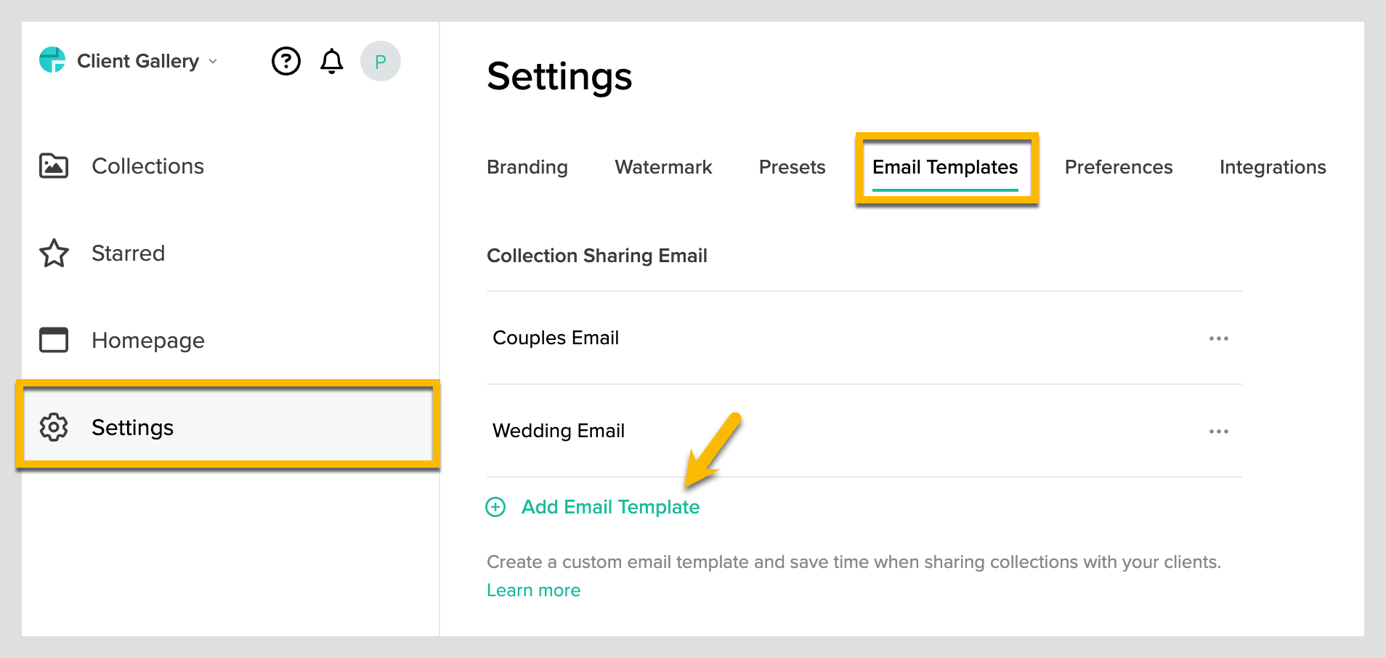The height and width of the screenshot is (658, 1386).
Task: Open the help question mark icon
Action: click(286, 61)
